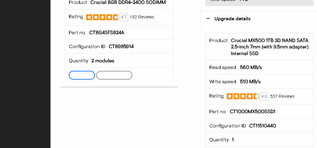This screenshot has width=317, height=148.
Task: Select configuration ID CT11510440
Action: click(x=263, y=126)
